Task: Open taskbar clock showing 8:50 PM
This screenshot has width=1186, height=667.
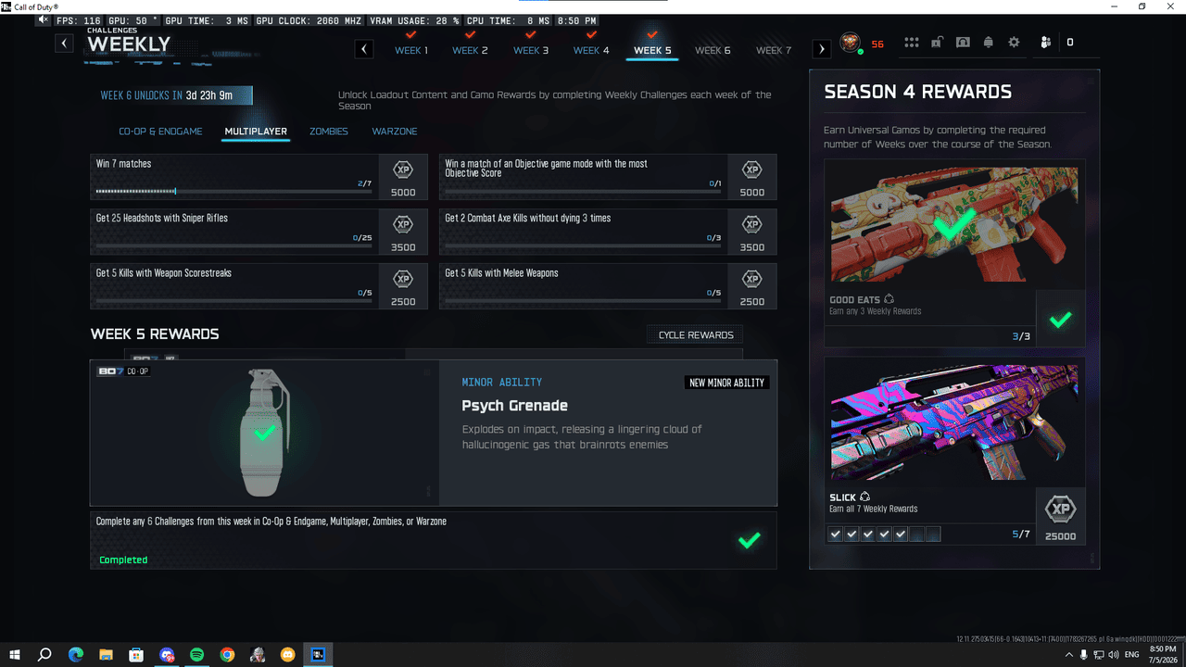Action: point(1163,655)
